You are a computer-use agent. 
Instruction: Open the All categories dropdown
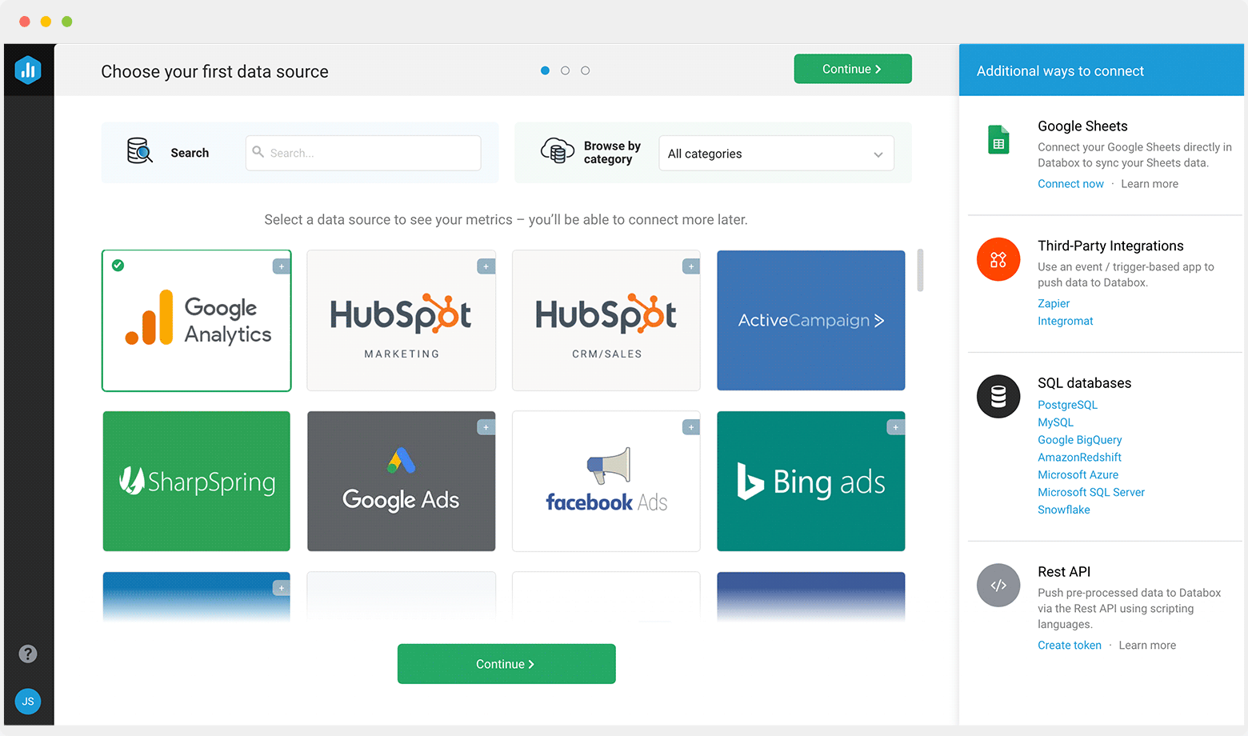click(x=776, y=154)
